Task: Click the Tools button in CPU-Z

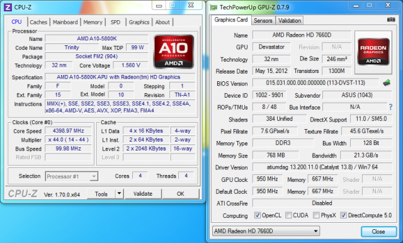Action: 101,194
